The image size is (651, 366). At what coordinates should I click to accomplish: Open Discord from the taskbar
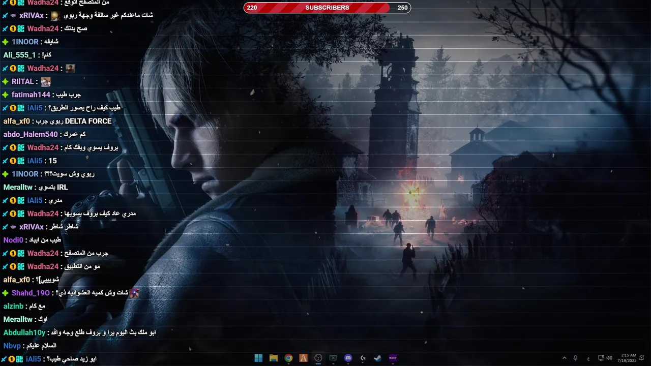(348, 358)
